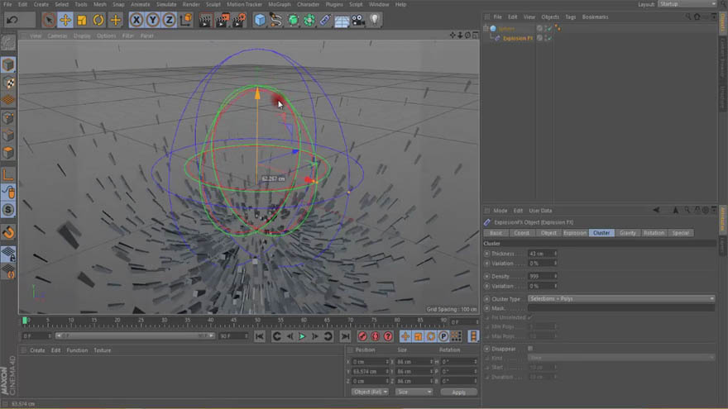The image size is (728, 409).
Task: Add a Floor environment object
Action: coord(342,20)
